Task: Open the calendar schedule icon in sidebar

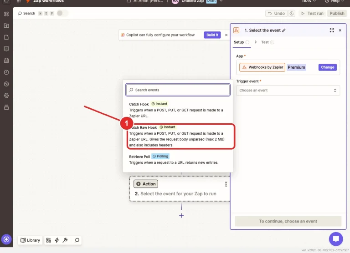Action: [6, 61]
